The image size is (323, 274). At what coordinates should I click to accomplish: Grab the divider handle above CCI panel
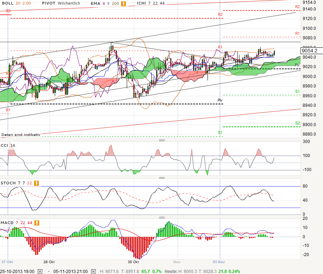tap(162, 140)
